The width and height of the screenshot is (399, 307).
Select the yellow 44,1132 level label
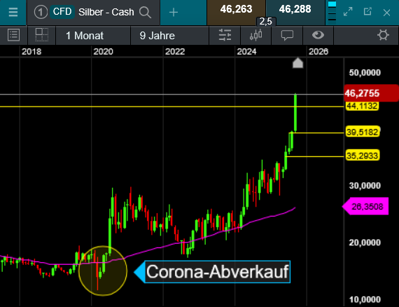tap(362, 106)
